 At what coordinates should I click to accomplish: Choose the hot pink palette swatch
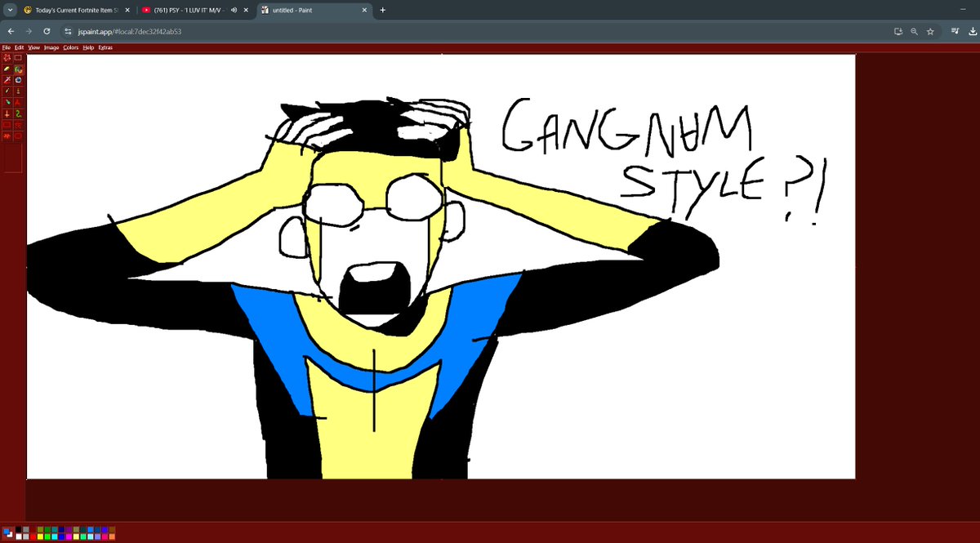coord(105,536)
